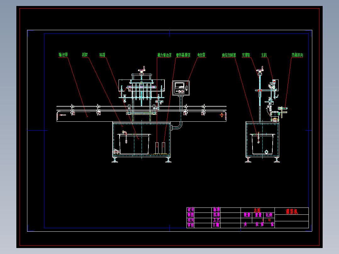Select the front-view material tank outline
Screen dimensions: 339x254
coord(134,144)
